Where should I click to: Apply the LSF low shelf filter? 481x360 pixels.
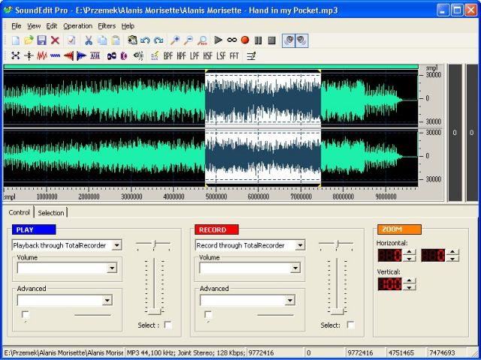tap(221, 55)
